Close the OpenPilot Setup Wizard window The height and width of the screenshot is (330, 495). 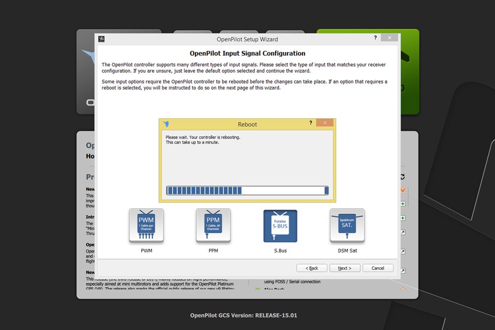(390, 38)
